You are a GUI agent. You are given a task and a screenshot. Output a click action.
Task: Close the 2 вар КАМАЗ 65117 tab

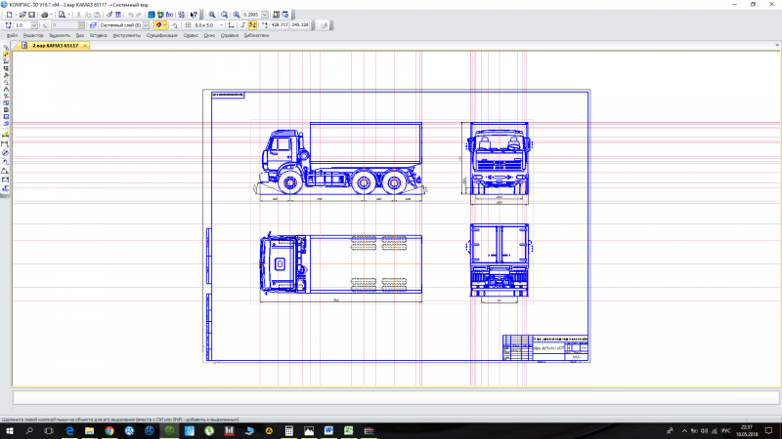coord(85,46)
